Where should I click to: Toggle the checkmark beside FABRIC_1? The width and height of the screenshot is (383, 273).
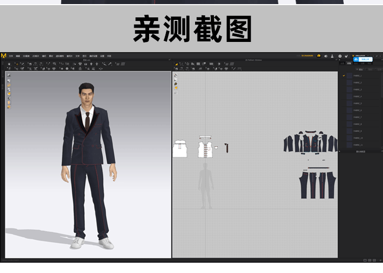(x=344, y=76)
